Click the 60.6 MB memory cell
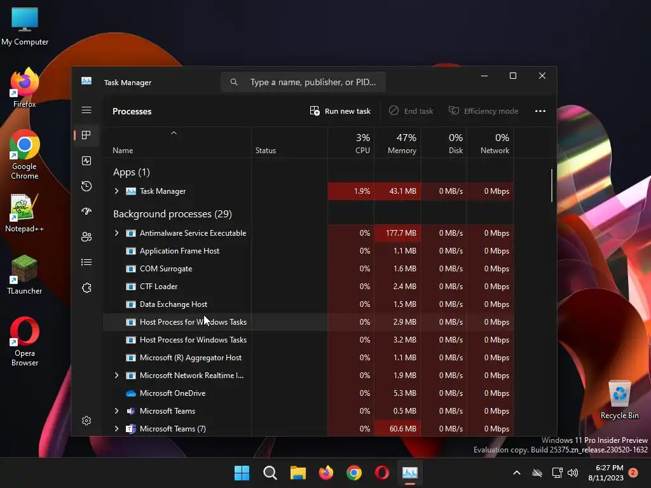This screenshot has width=651, height=488. (x=397, y=429)
